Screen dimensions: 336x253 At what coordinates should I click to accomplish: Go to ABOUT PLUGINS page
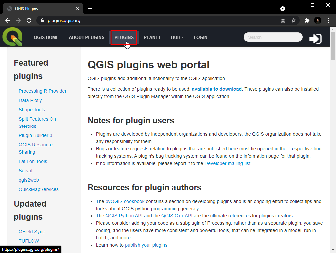click(86, 37)
